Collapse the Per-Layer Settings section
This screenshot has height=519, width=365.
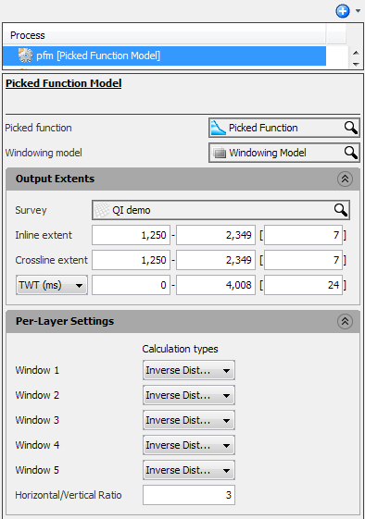pyautogui.click(x=345, y=321)
